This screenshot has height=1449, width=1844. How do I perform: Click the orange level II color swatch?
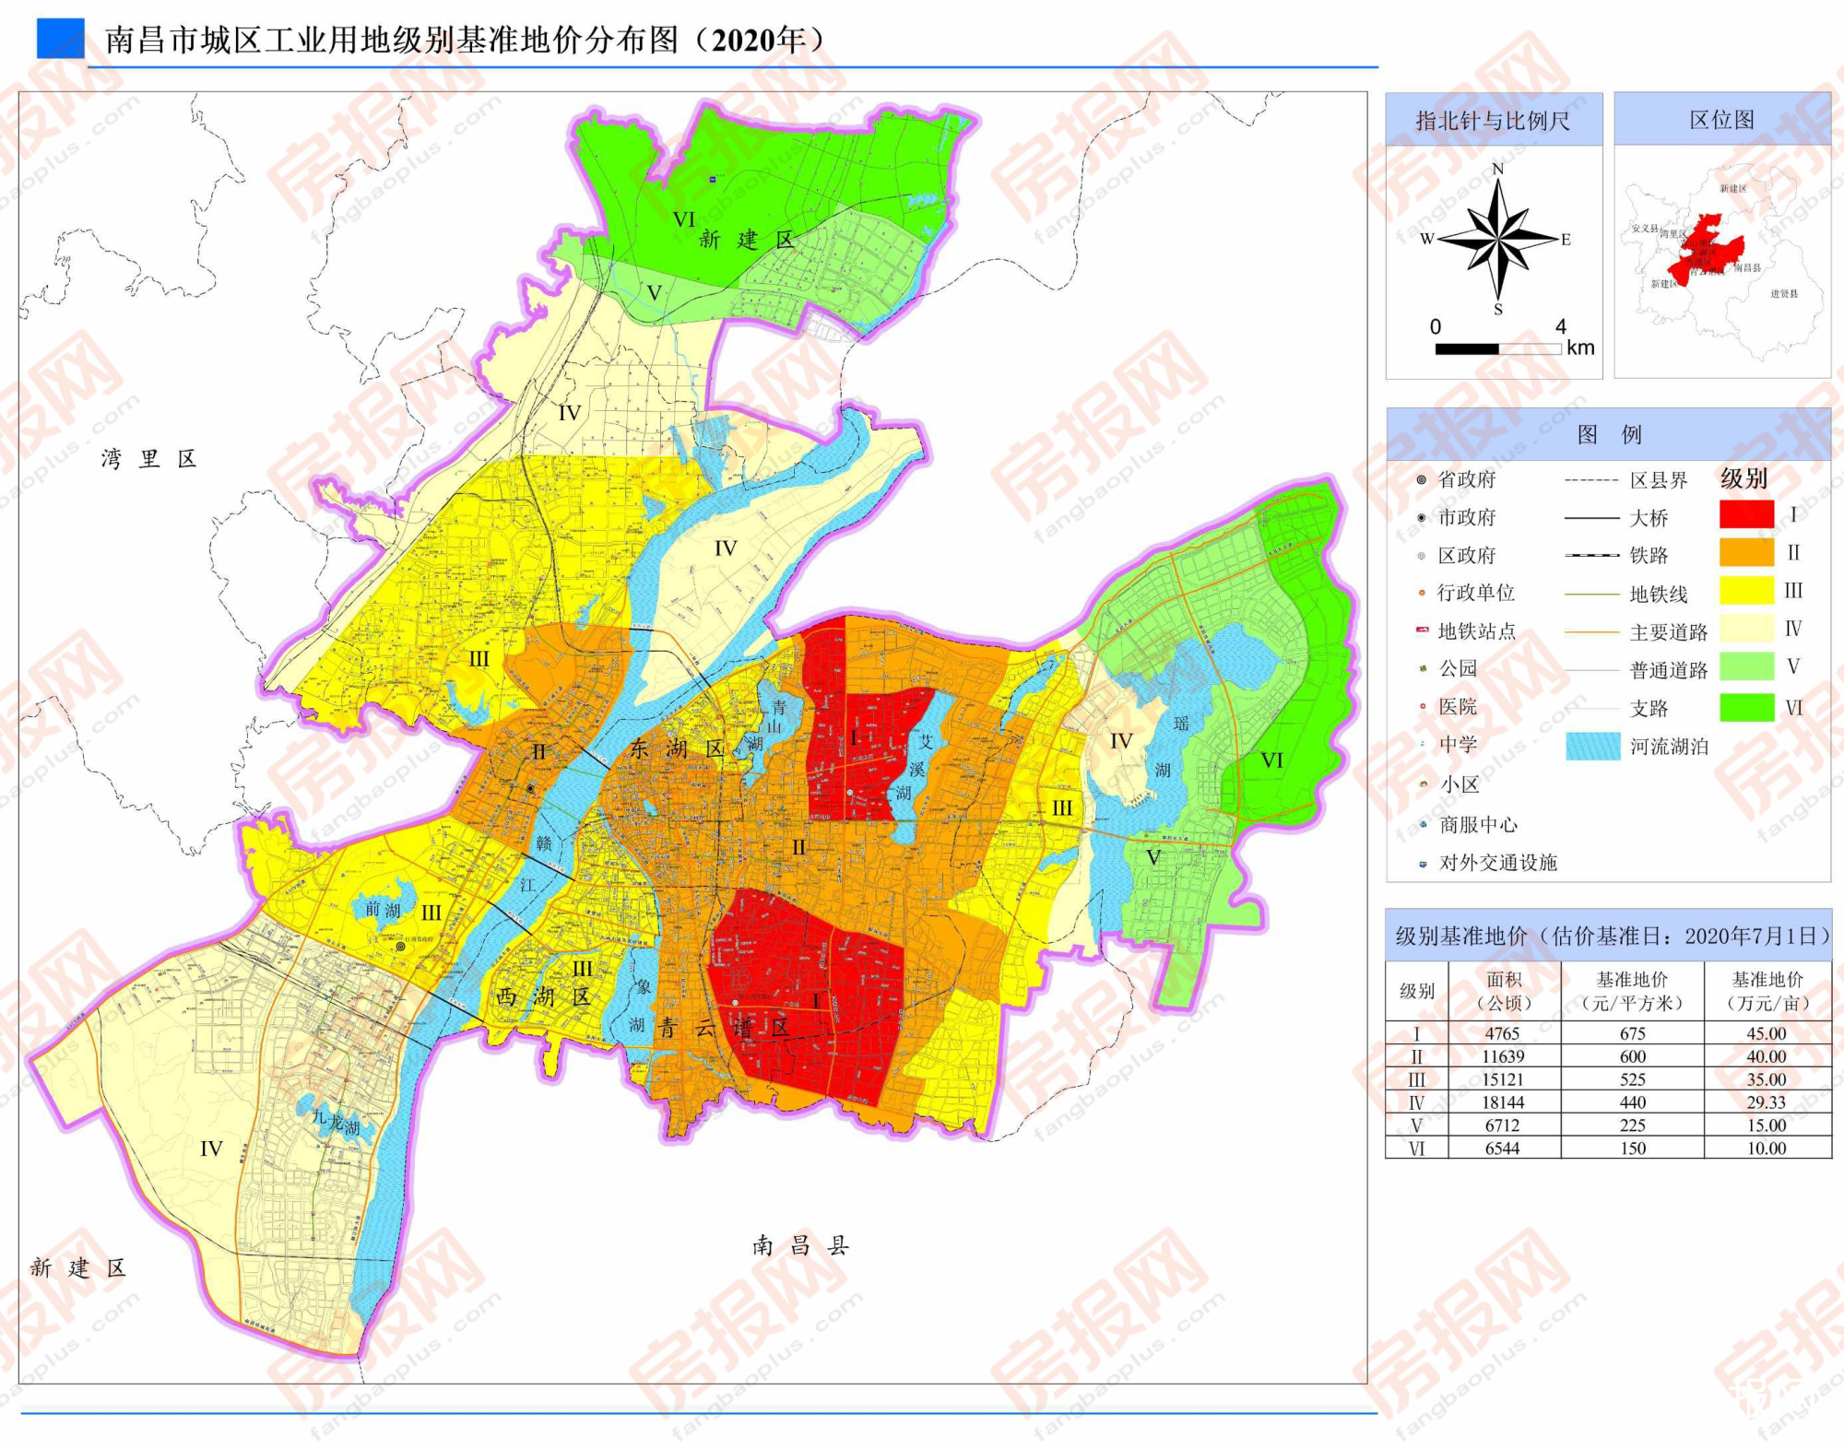[x=1746, y=552]
